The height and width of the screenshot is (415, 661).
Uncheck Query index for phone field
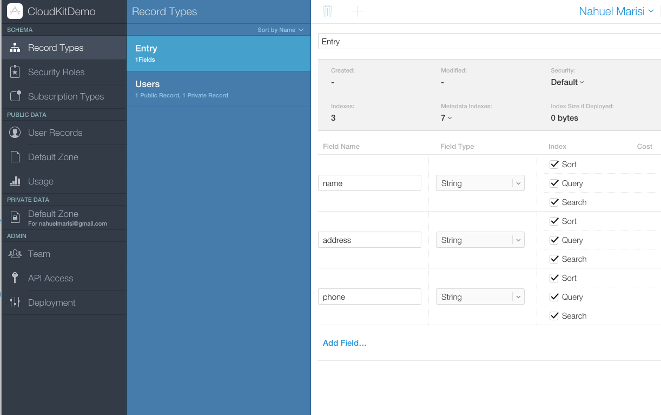(554, 297)
